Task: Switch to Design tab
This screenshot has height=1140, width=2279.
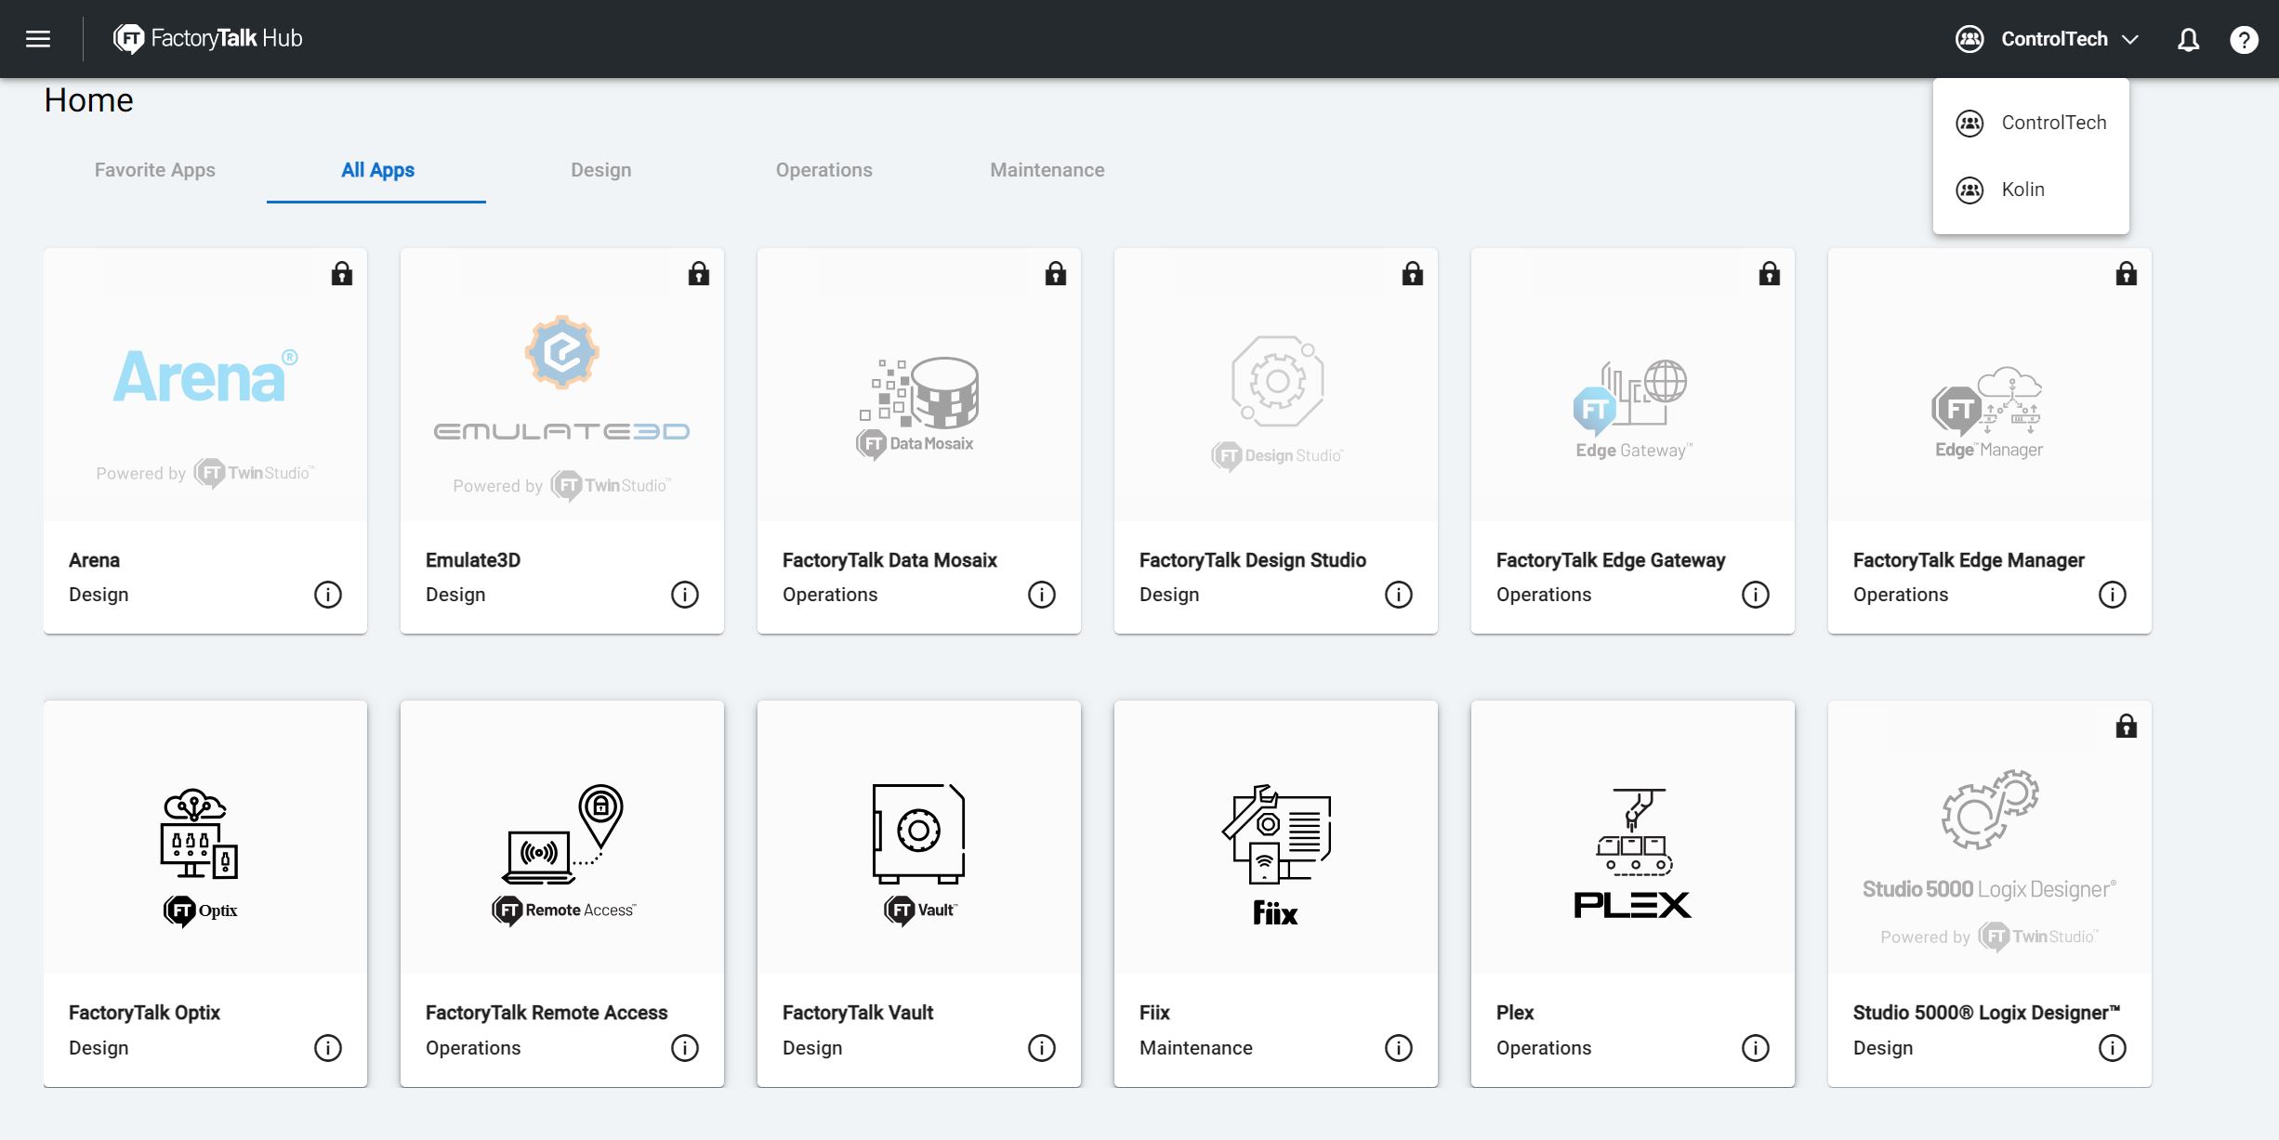Action: tap(600, 170)
